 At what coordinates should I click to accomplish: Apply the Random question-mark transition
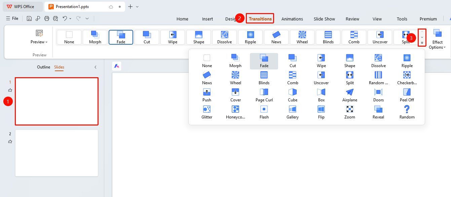coord(407,112)
